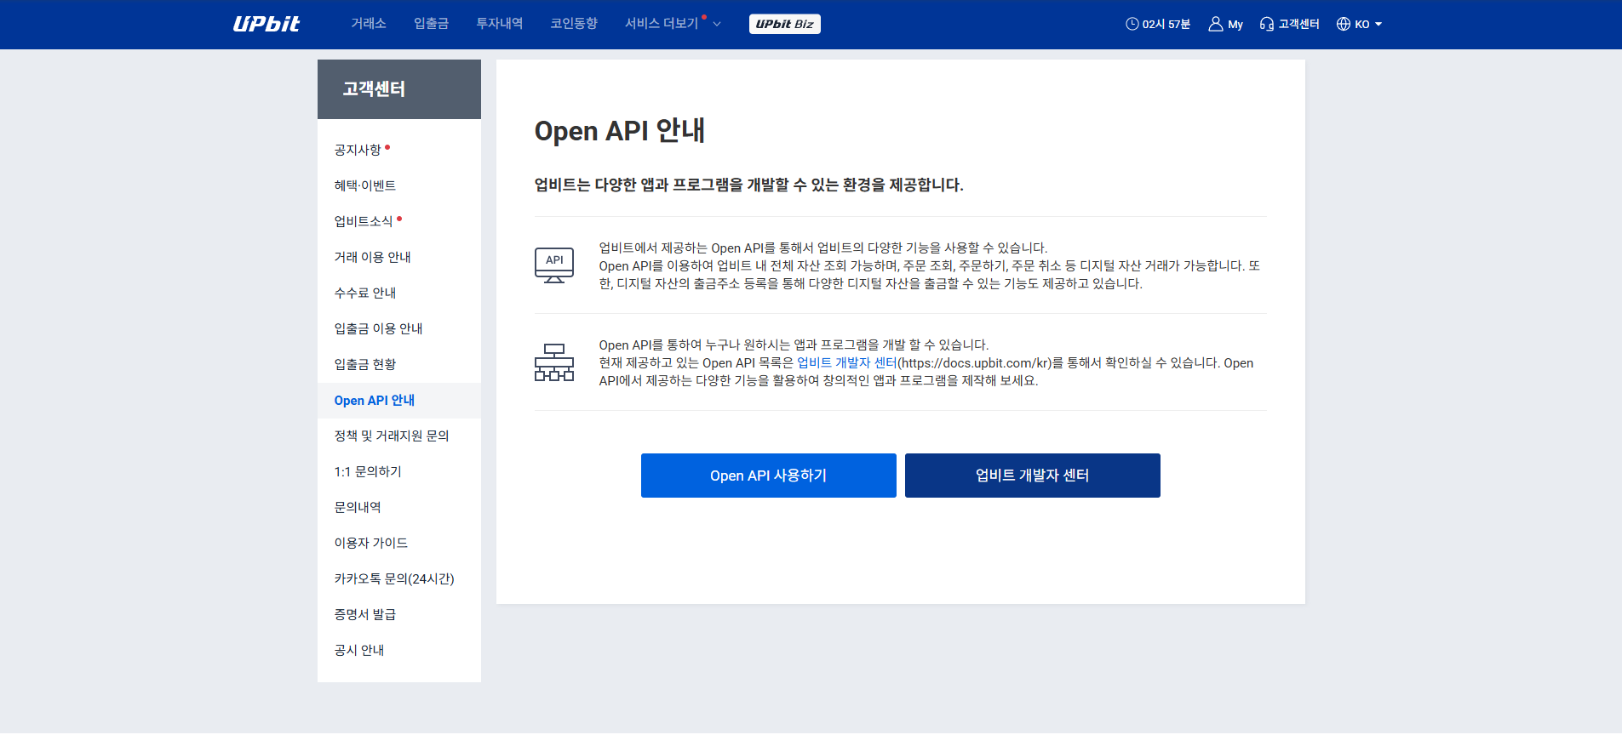Click the API monitor icon

pyautogui.click(x=554, y=265)
